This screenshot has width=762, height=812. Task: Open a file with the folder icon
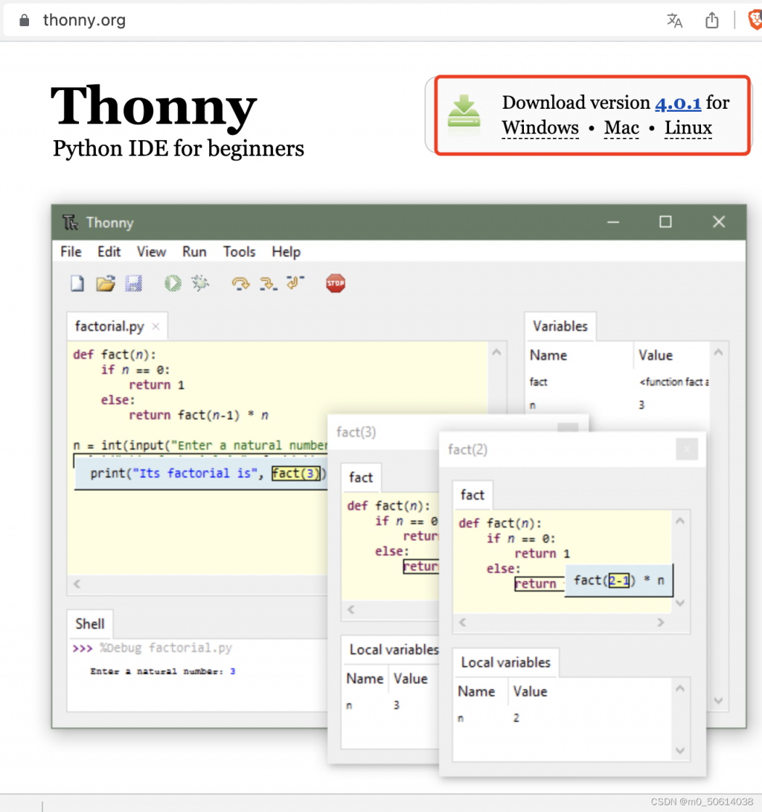[106, 283]
